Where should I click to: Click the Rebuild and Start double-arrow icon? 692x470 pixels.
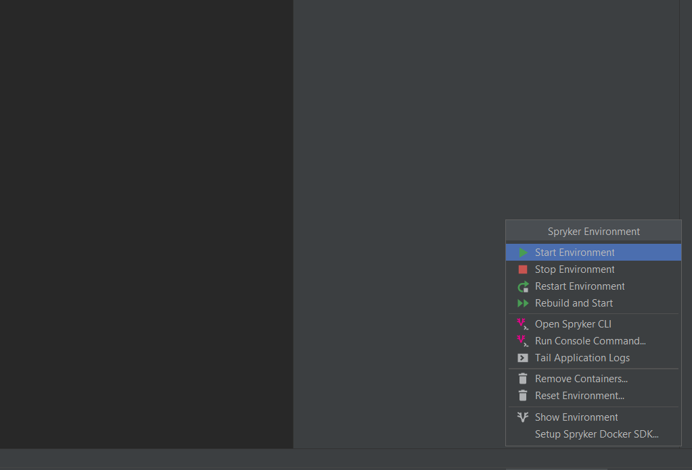tap(523, 303)
